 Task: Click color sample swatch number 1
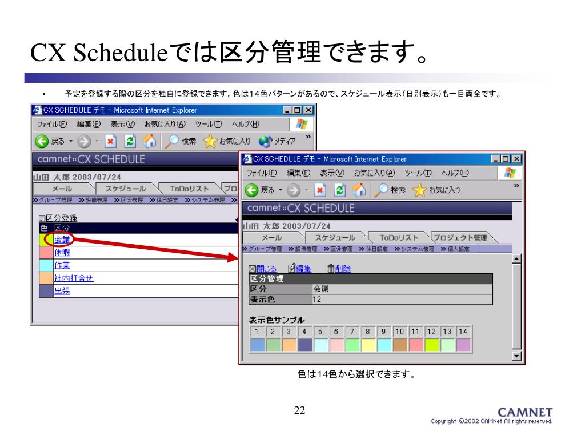pos(257,345)
